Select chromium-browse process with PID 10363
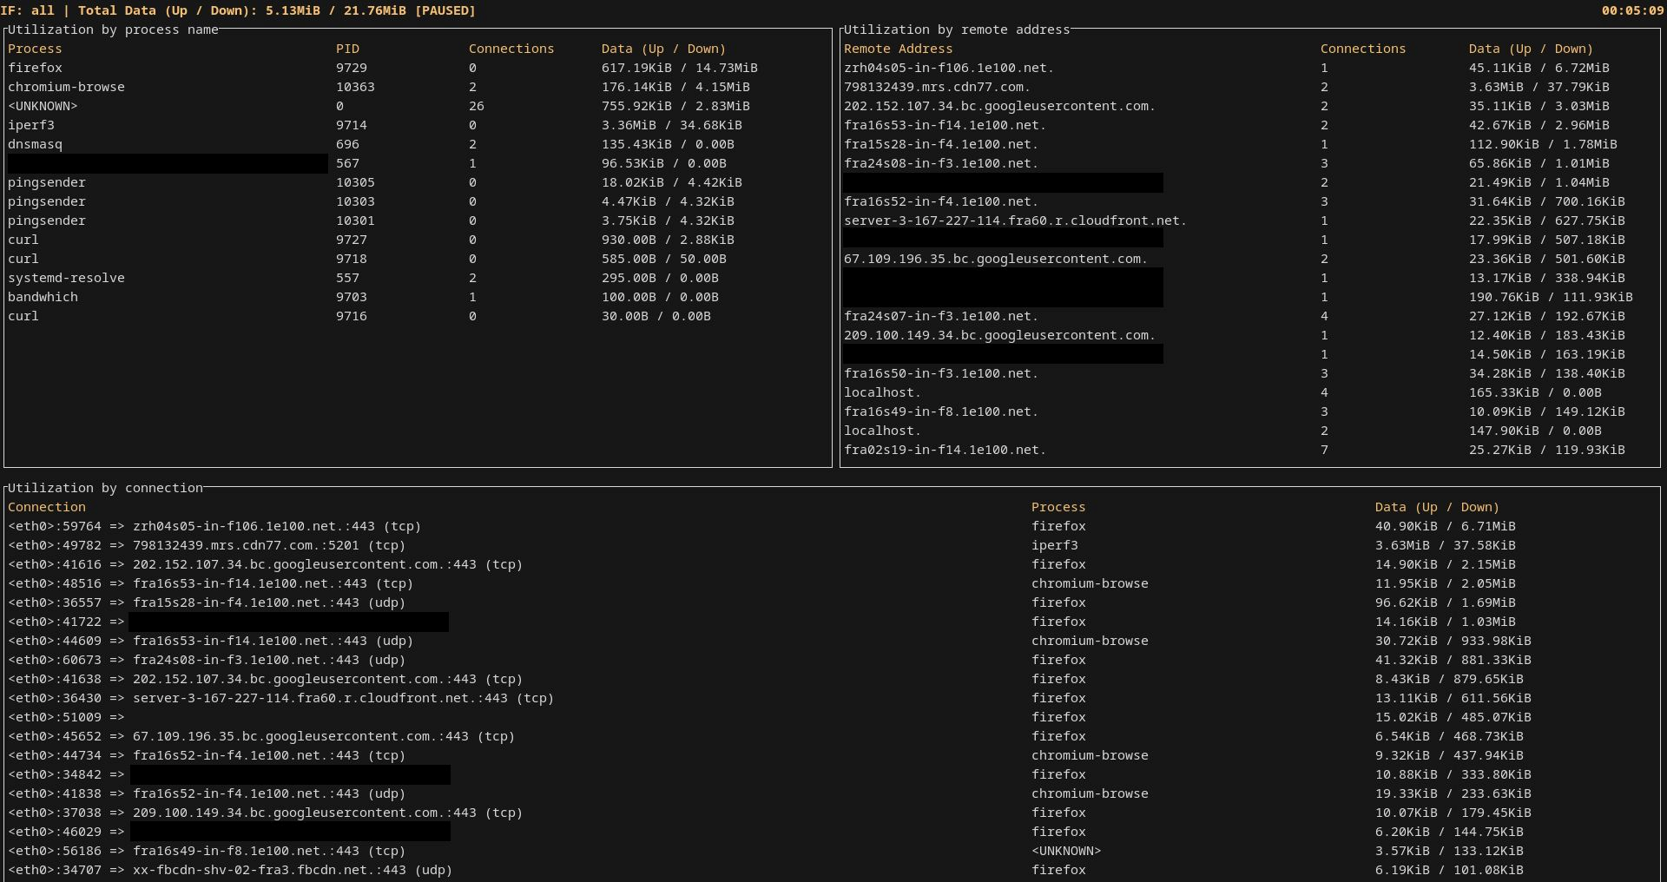The image size is (1667, 882). (66, 87)
